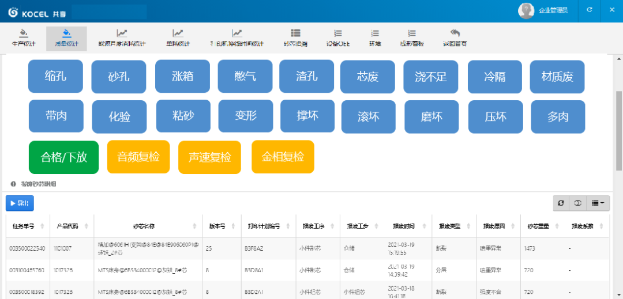Click the 砂孔 defect button
Image resolution: width=623 pixels, height=299 pixels.
pos(119,77)
